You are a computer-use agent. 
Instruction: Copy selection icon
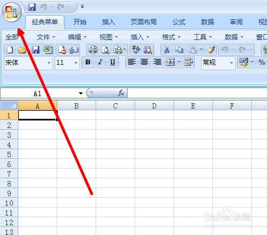click(x=179, y=50)
